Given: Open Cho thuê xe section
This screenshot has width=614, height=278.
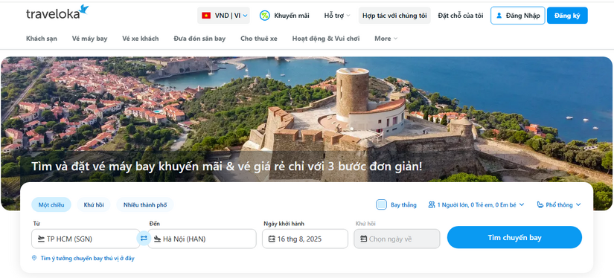Looking at the screenshot, I should (x=259, y=39).
